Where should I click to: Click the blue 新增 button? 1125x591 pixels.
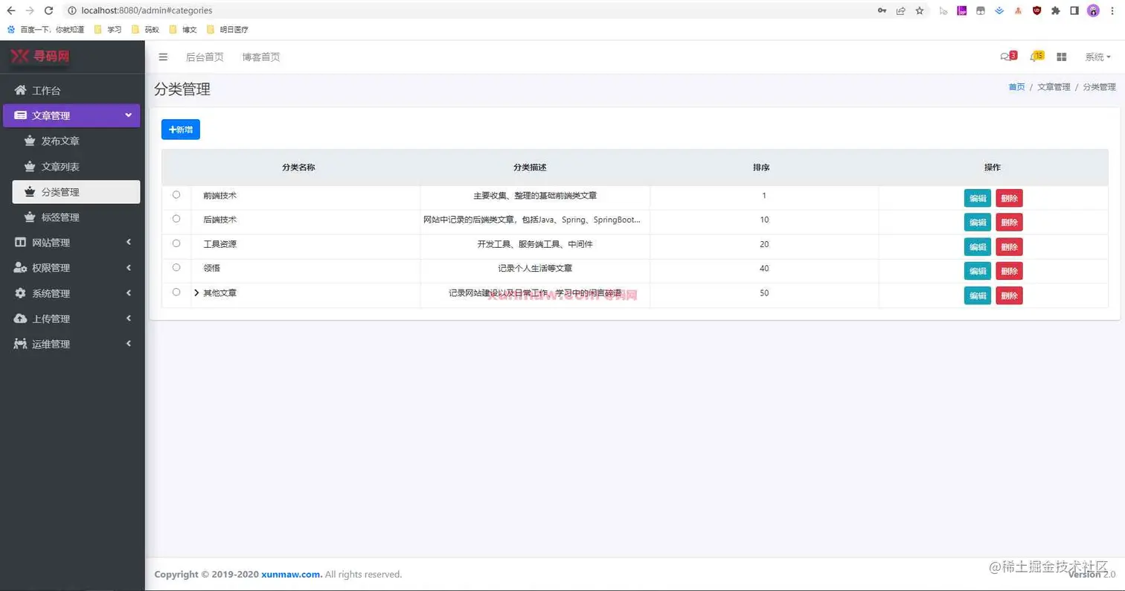coord(181,130)
